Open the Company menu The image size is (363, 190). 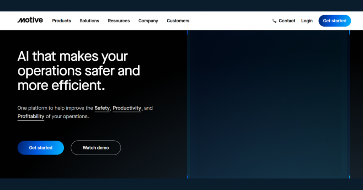148,21
